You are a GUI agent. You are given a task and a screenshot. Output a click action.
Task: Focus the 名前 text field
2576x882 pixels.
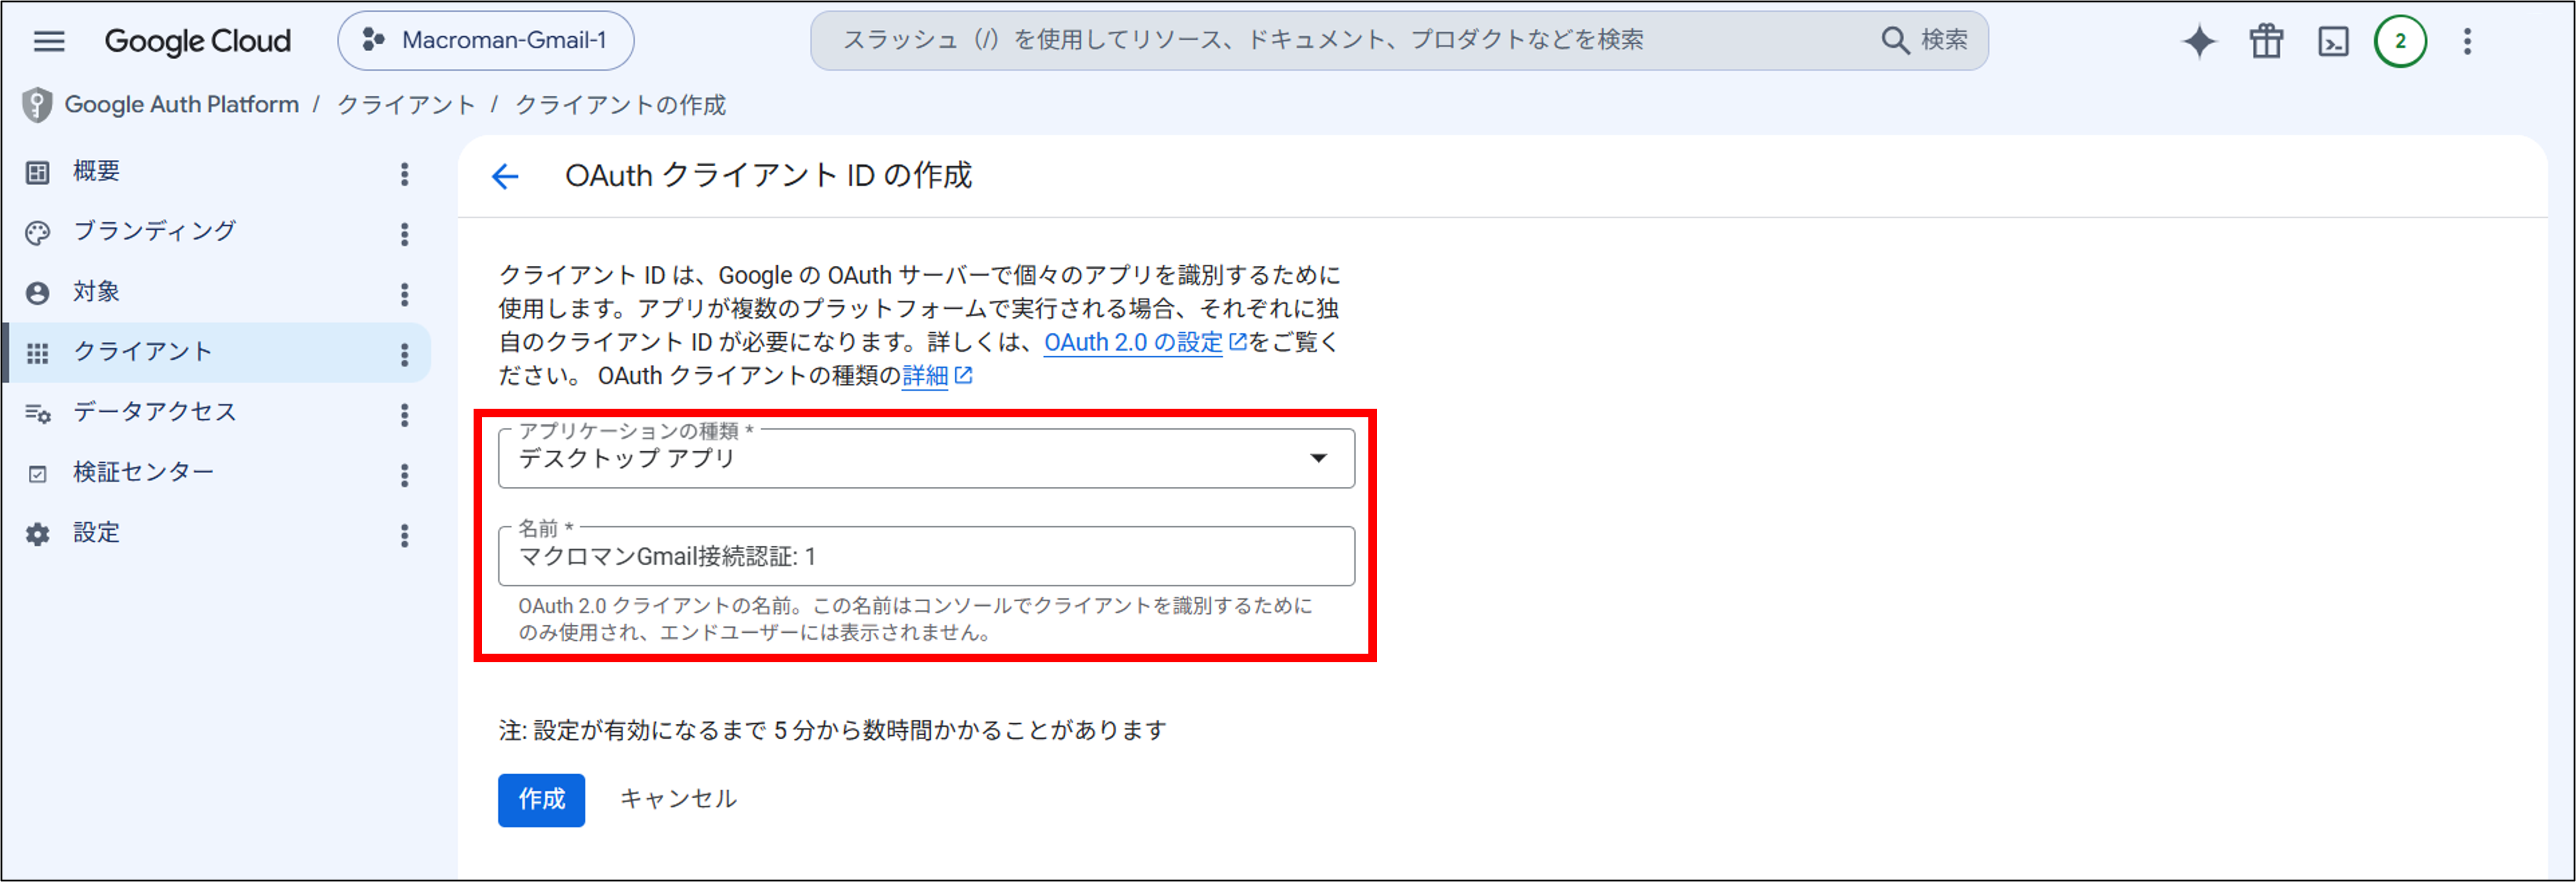point(926,556)
